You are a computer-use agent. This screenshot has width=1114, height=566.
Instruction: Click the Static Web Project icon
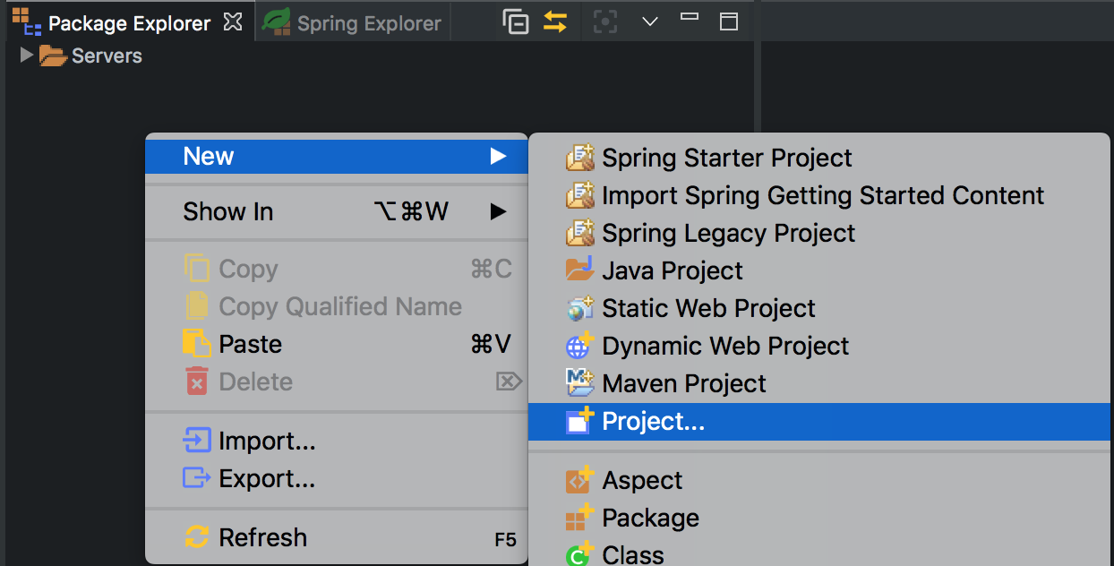580,308
